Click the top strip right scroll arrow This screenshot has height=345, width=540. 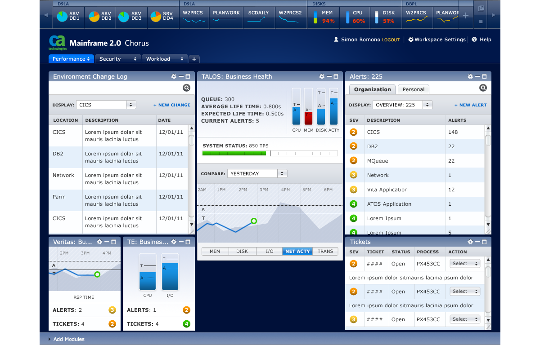point(494,15)
